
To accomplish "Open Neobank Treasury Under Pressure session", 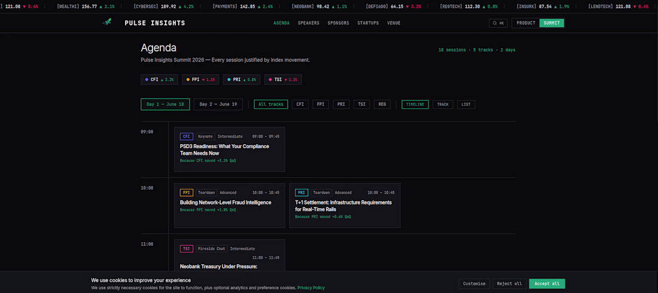I will (230, 256).
